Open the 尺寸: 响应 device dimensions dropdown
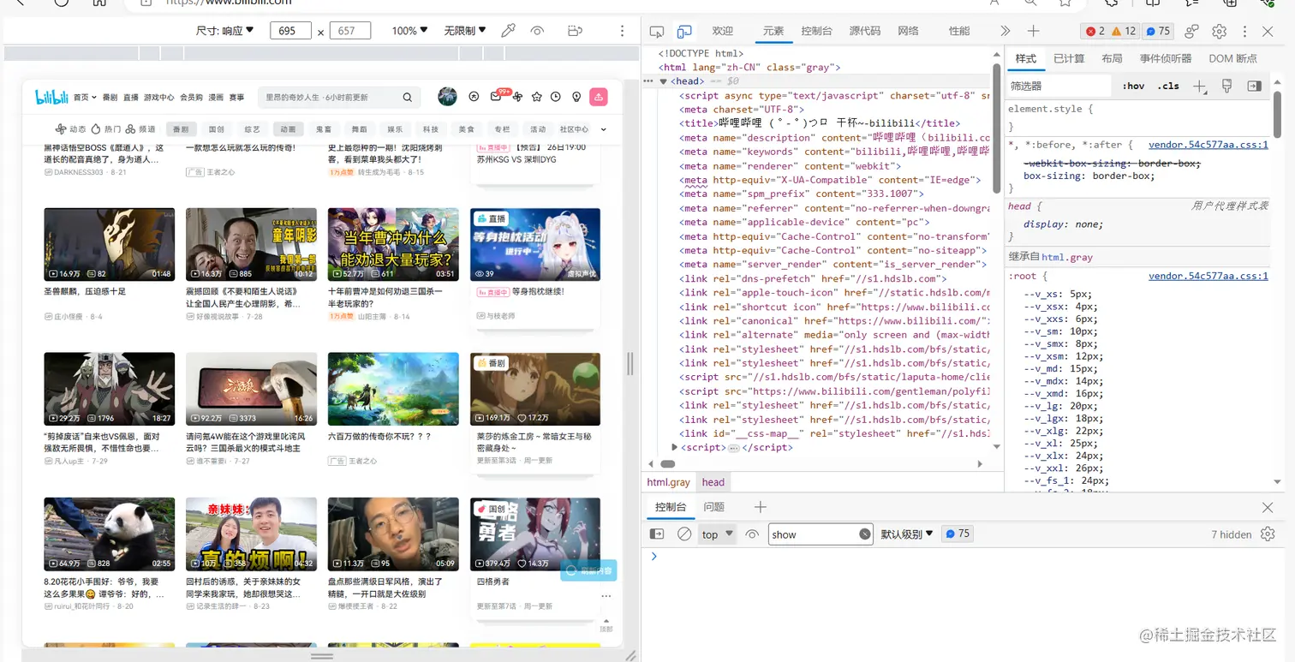 coord(225,31)
